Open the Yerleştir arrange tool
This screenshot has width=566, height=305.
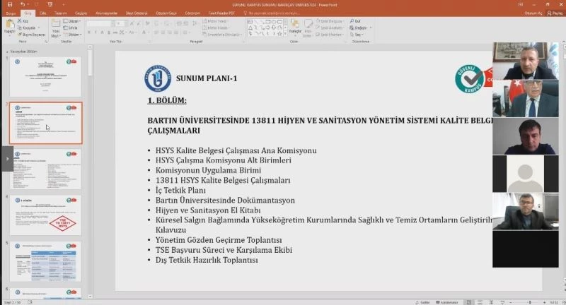click(x=296, y=27)
